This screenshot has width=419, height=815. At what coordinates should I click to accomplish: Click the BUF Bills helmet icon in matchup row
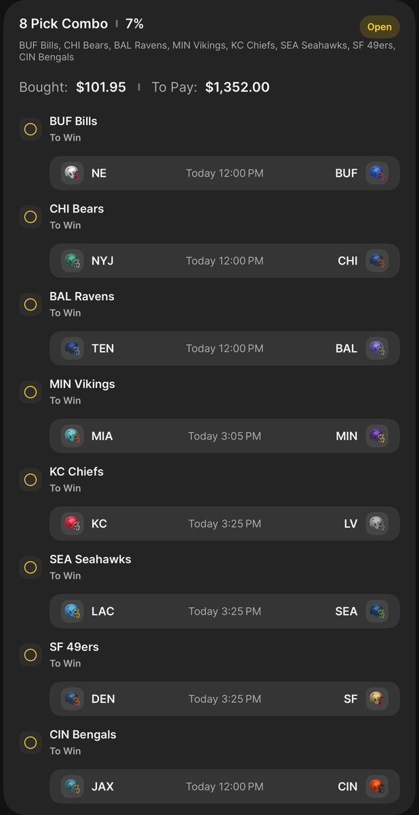pos(377,173)
